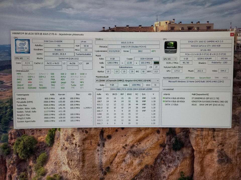The width and height of the screenshot is (241, 180).
Task: Click the green status icon for KINGSTON SUV300 drive
Action: [x=164, y=101]
